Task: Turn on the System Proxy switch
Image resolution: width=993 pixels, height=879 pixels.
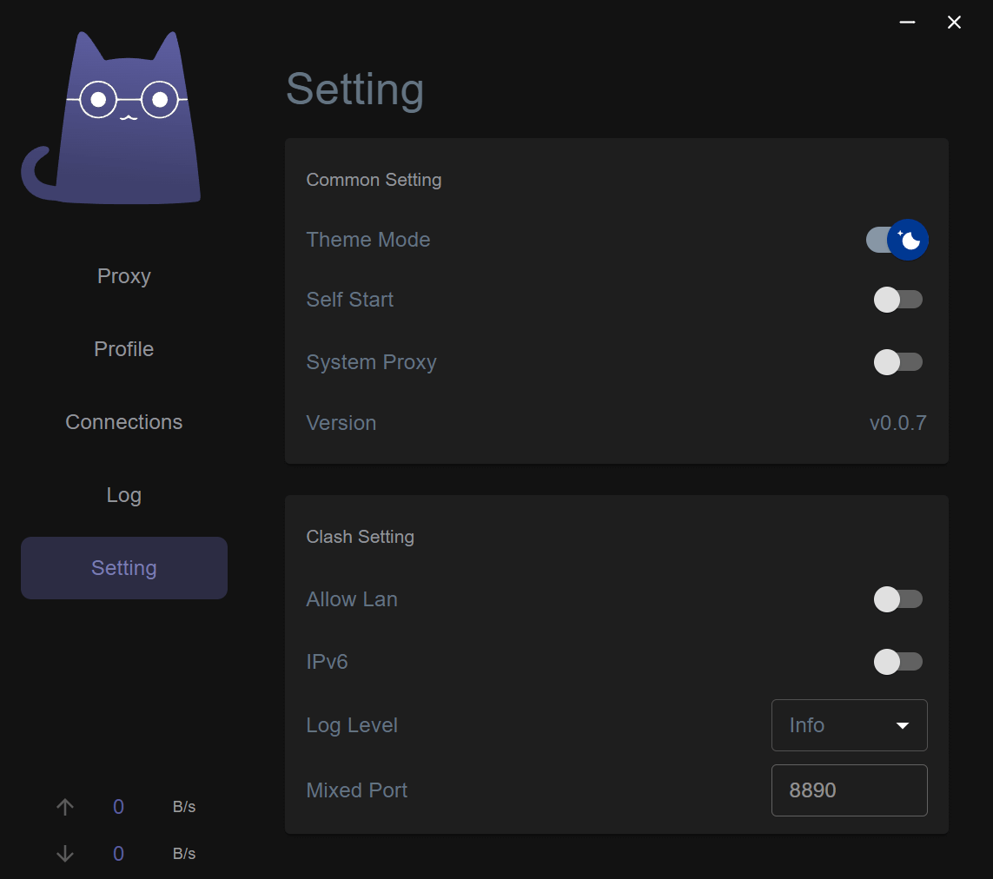Action: point(897,362)
